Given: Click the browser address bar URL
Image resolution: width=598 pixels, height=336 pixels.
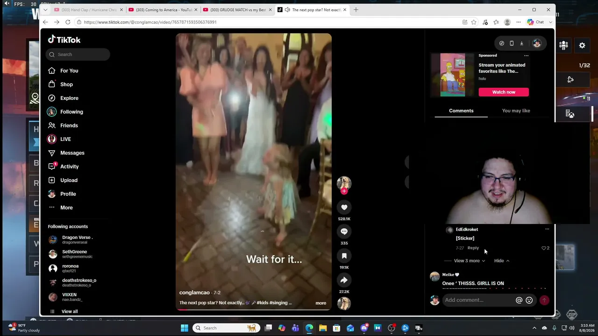Looking at the screenshot, I should (150, 22).
